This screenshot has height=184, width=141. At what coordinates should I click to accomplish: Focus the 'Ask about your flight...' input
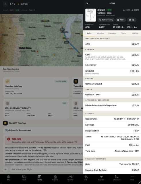click(x=46, y=169)
